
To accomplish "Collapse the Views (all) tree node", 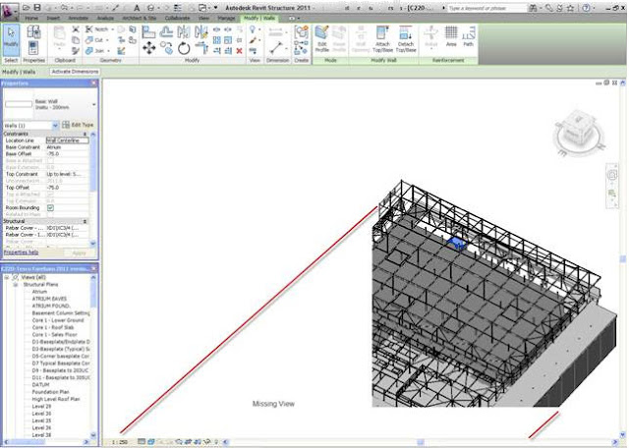I will (x=7, y=277).
